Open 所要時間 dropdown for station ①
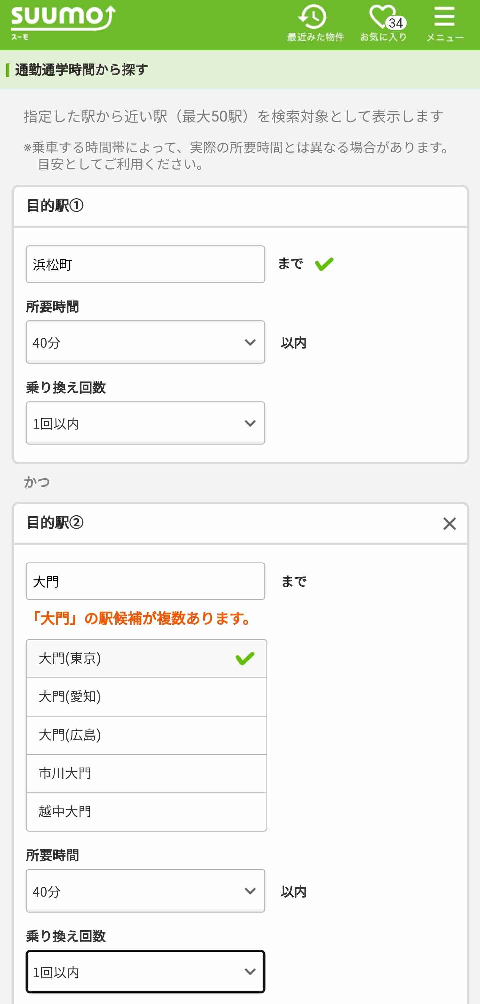The height and width of the screenshot is (1004, 480). pos(145,342)
